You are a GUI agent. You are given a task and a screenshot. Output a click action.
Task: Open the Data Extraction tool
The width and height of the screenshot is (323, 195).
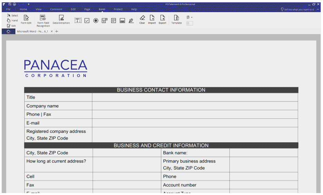tap(61, 20)
